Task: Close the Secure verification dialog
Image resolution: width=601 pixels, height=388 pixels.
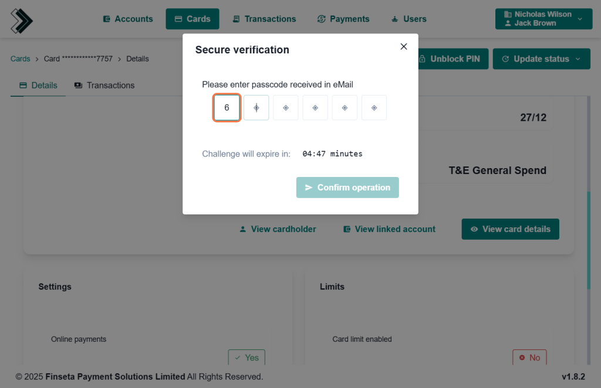Action: 403,47
